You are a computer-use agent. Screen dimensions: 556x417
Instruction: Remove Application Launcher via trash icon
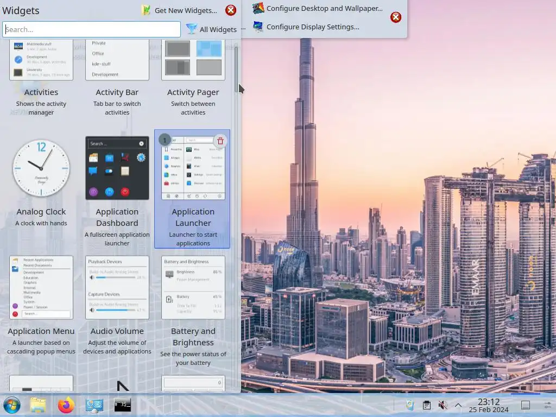click(x=220, y=141)
